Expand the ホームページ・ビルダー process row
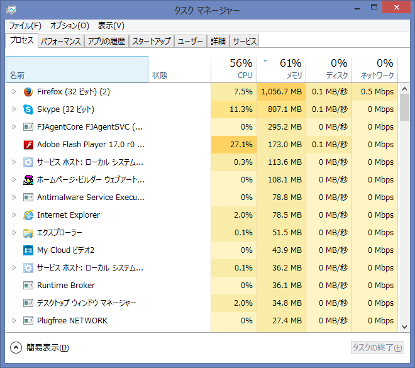415x368 pixels. [x=14, y=180]
